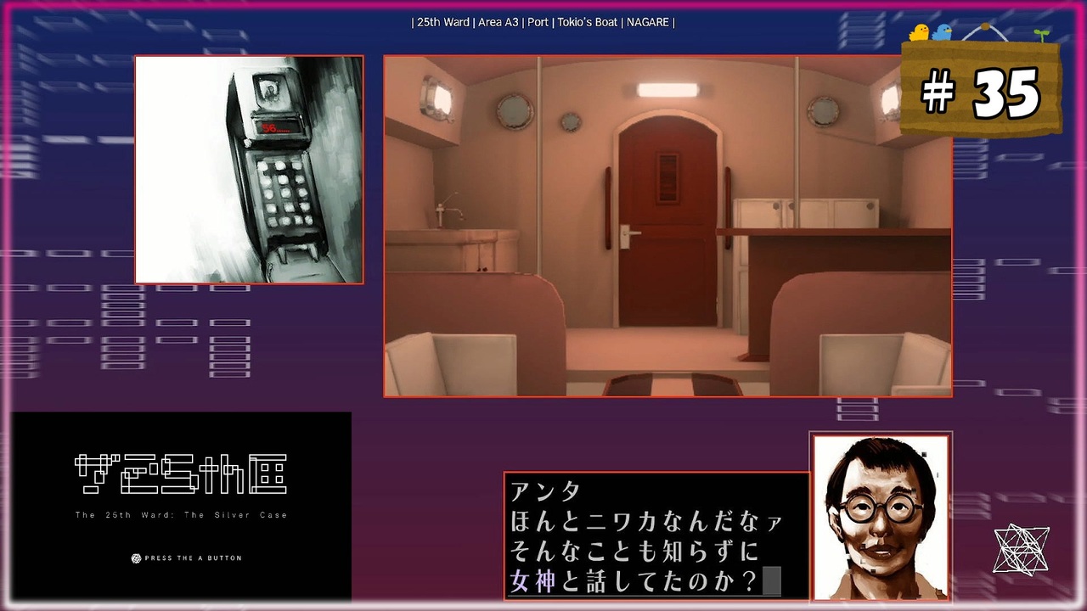Click the dialogue line "アンタ"
The width and height of the screenshot is (1087, 611).
click(546, 491)
